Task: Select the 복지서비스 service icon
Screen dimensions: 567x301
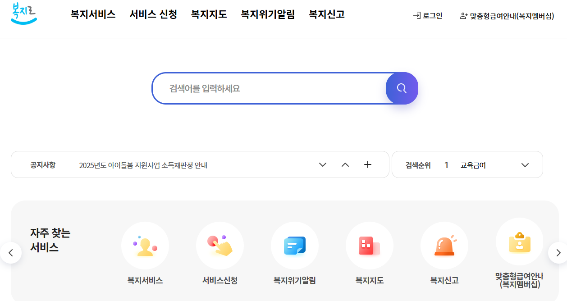Action: coord(145,246)
